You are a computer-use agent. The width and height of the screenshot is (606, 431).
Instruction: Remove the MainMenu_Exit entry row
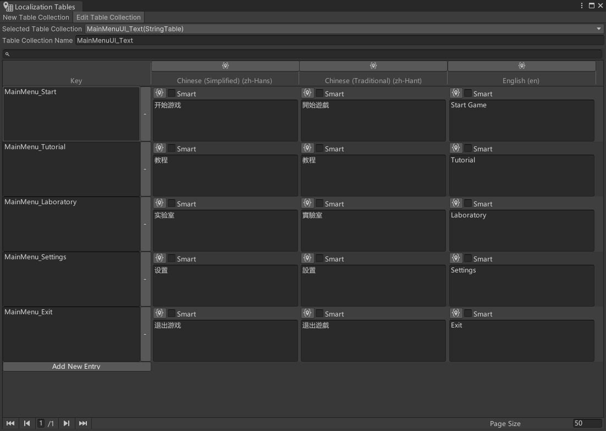click(x=145, y=334)
